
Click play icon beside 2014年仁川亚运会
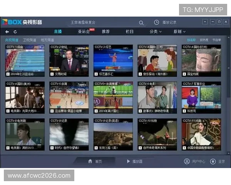[x=8, y=74]
